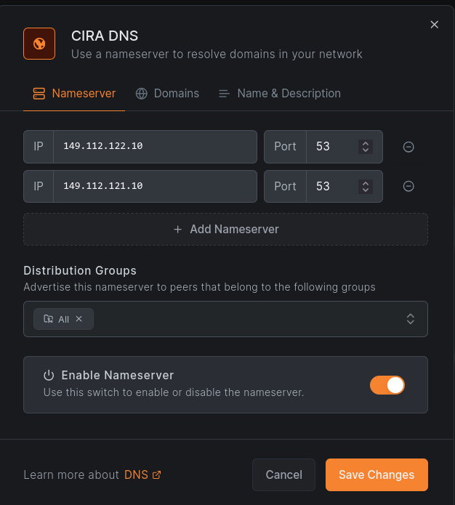This screenshot has height=505, width=455.
Task: Click the CIRA DNS globe icon
Action: [x=39, y=44]
